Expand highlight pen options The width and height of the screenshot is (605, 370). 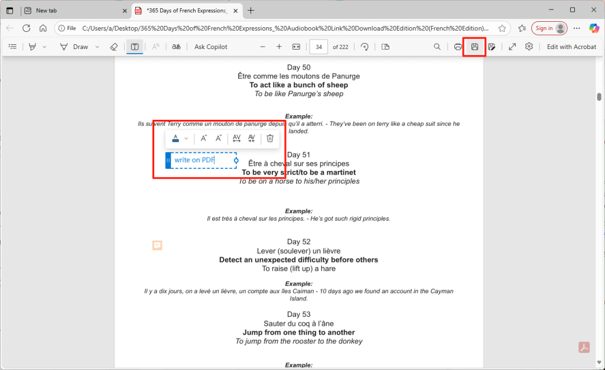tap(44, 47)
